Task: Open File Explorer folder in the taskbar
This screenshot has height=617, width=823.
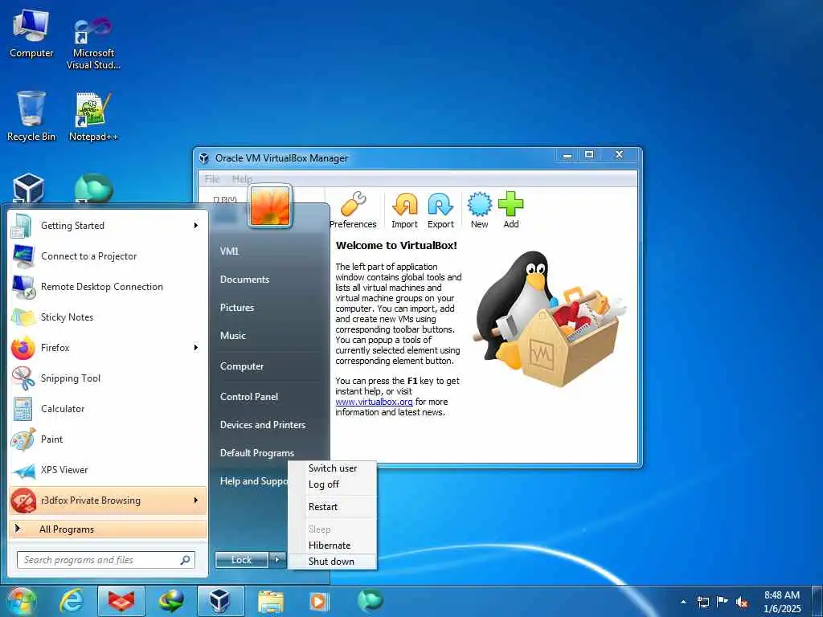Action: [270, 601]
